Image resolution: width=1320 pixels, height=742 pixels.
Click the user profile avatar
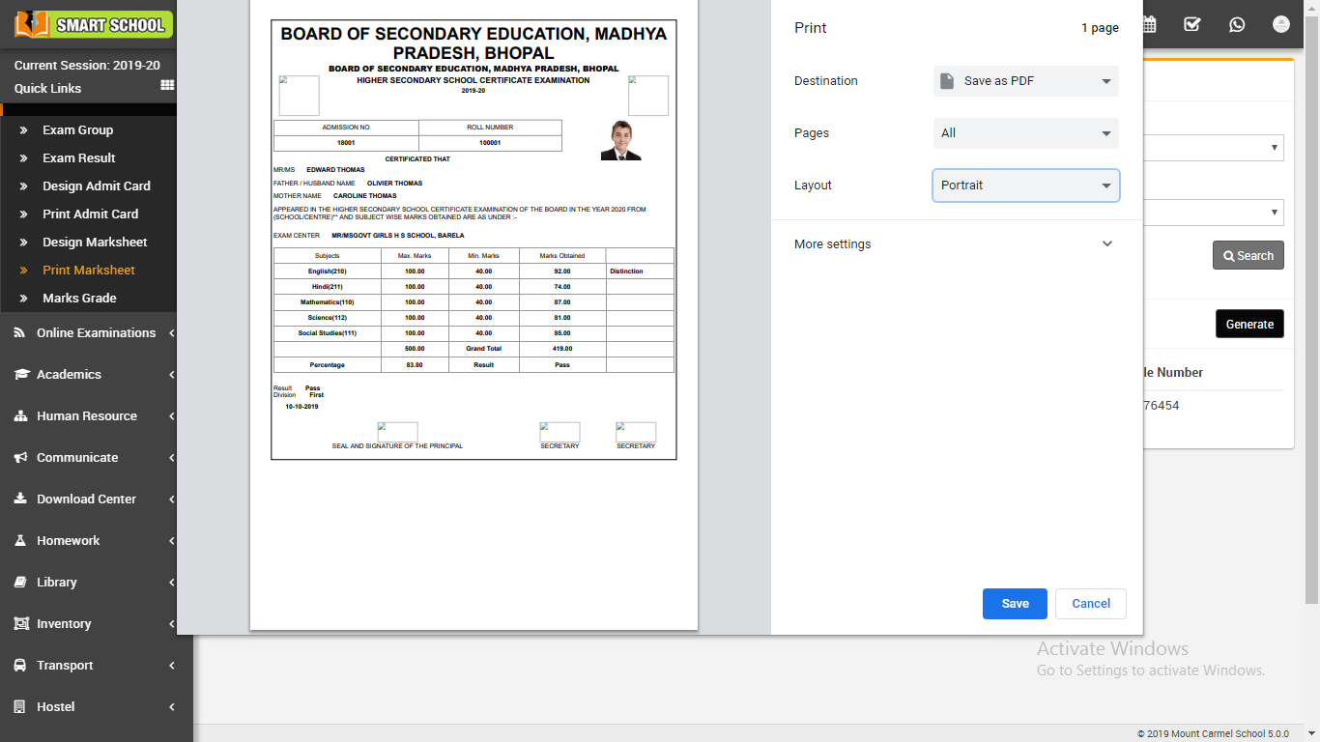(1281, 25)
